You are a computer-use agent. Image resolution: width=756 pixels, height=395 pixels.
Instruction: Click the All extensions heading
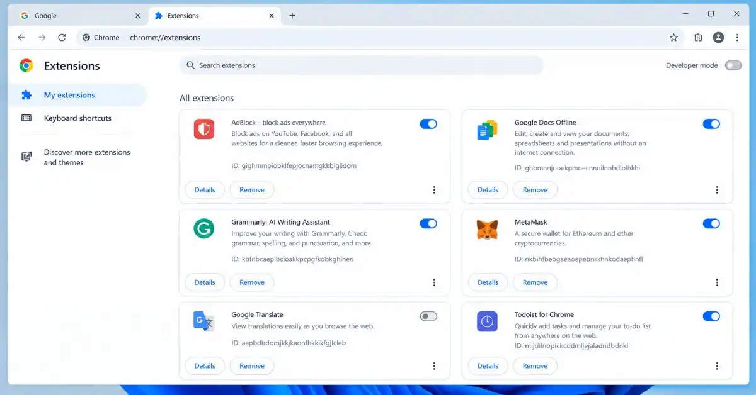[207, 98]
